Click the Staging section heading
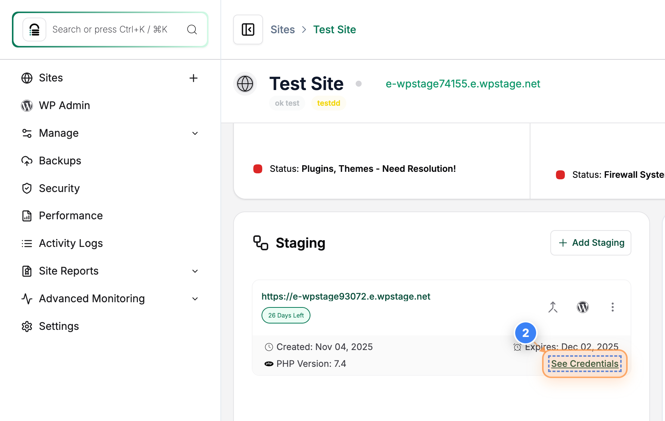The width and height of the screenshot is (665, 421). point(300,243)
